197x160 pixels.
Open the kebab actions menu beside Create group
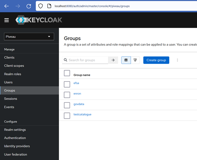tap(177, 60)
